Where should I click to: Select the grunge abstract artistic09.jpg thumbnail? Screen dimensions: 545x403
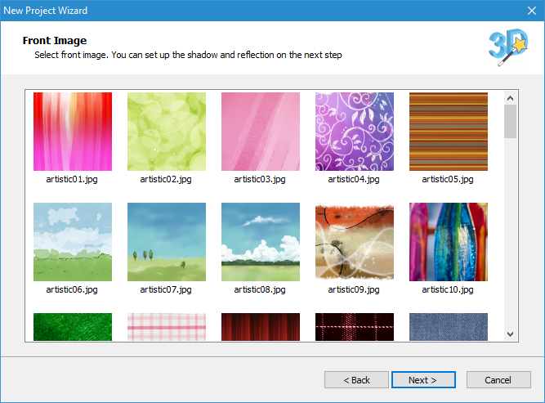pos(355,242)
